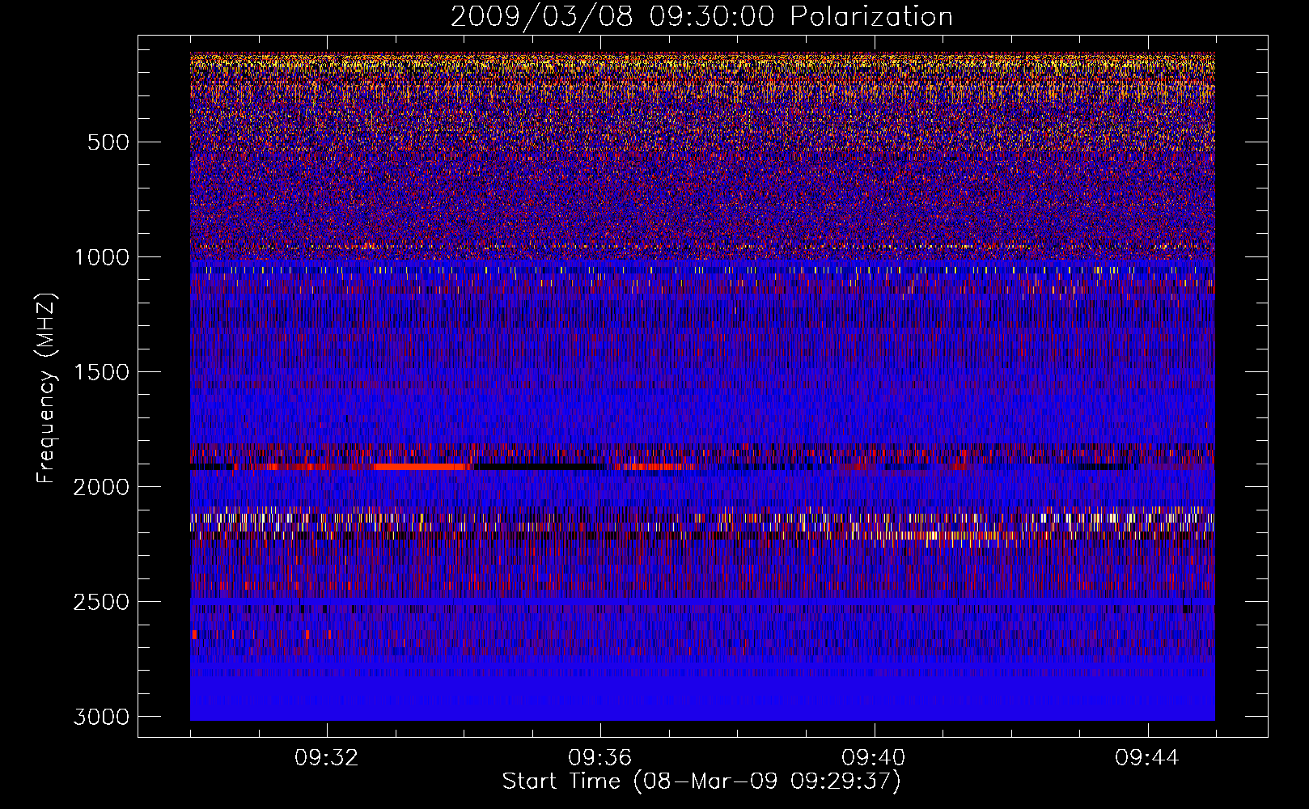Image resolution: width=1309 pixels, height=809 pixels.
Task: Click the 1000 frequency tick label
Action: tap(101, 257)
